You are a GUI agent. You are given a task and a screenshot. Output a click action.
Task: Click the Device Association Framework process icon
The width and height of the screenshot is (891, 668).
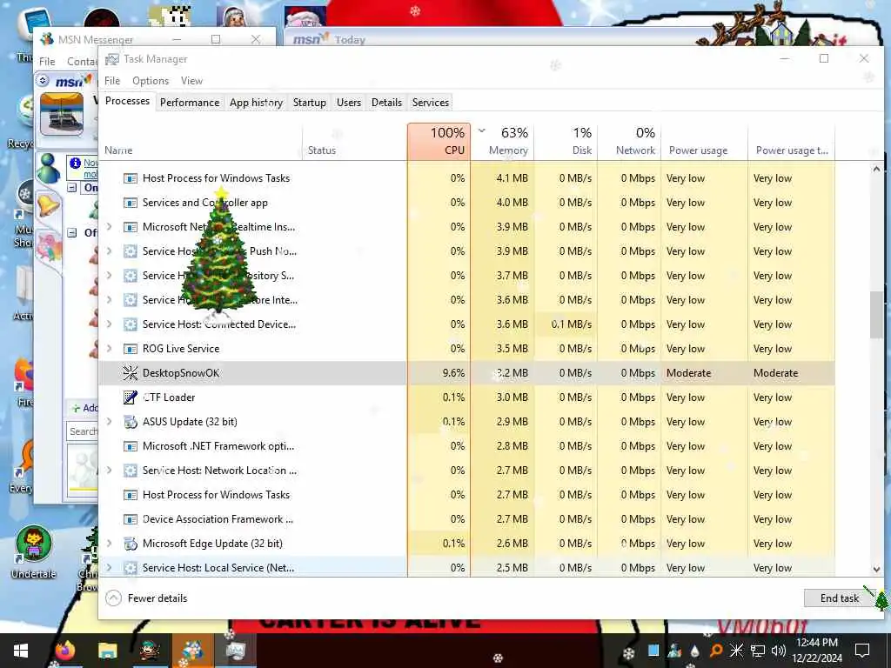click(x=131, y=519)
